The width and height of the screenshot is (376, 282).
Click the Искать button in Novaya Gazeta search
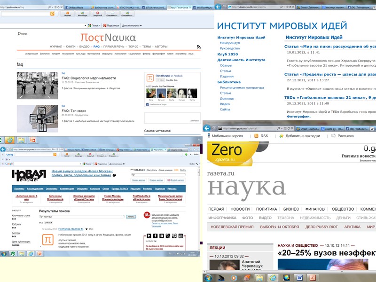[131, 217]
